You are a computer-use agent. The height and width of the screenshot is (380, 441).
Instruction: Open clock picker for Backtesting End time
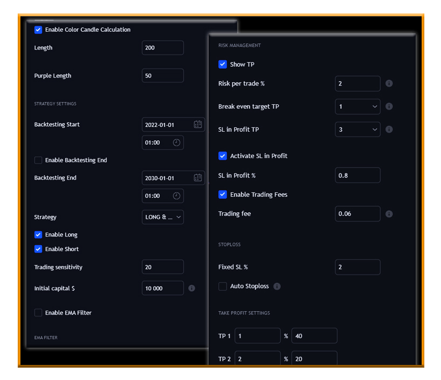pos(176,196)
